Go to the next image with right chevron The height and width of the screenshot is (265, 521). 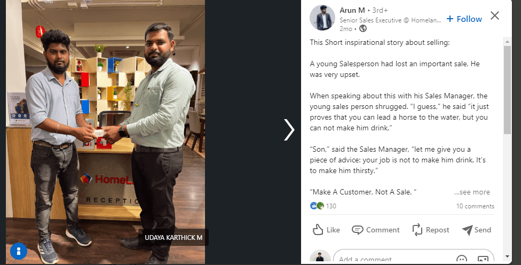click(x=289, y=130)
